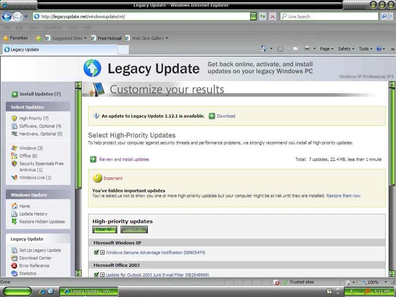
Task: Uncheck Windows Genuine Advantage Notification KB905474 checkbox
Action: click(x=96, y=252)
